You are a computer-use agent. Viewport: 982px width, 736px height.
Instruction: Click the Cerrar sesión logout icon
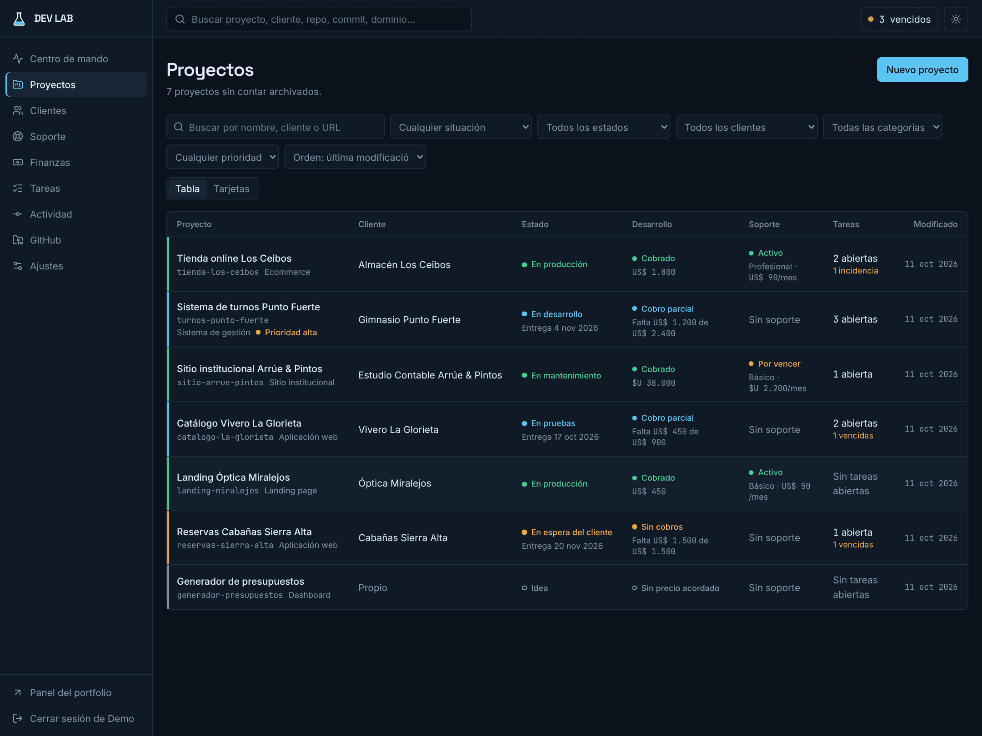(18, 718)
